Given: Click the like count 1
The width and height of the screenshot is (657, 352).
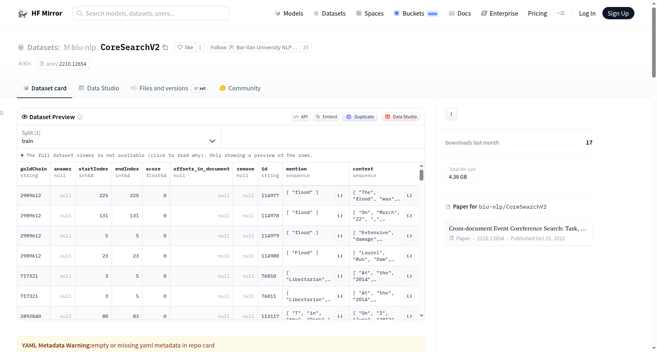Looking at the screenshot, I should tap(200, 47).
